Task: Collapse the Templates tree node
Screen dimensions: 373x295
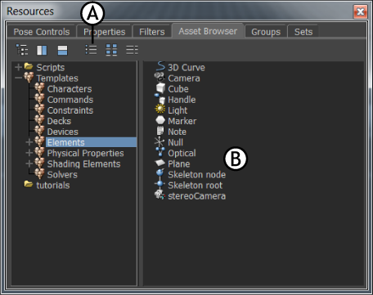Action: click(x=18, y=78)
